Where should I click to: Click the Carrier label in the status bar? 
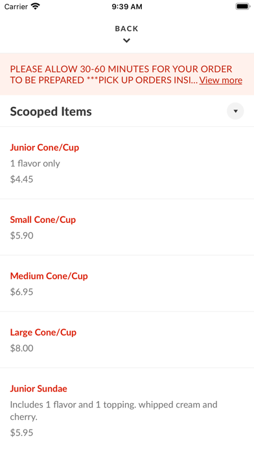(16, 6)
